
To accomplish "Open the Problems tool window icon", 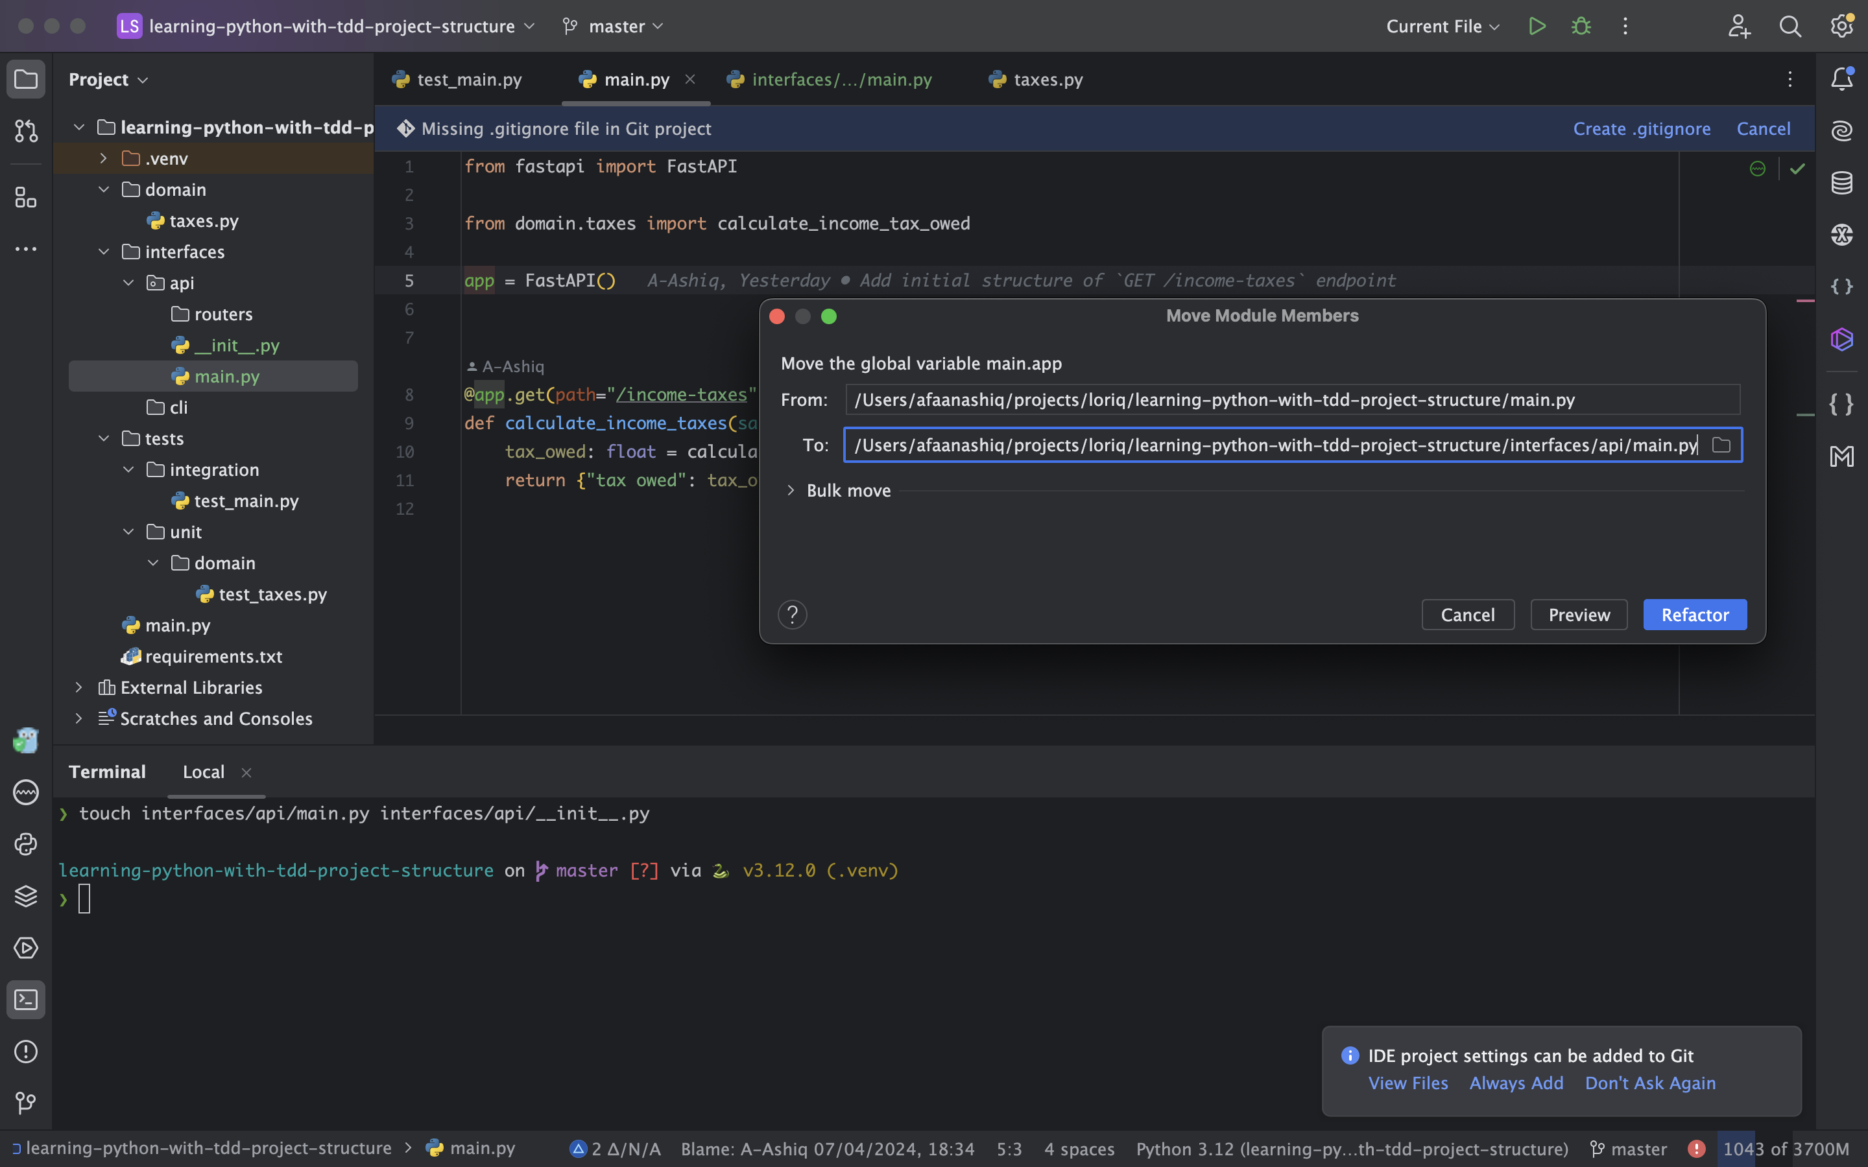I will click(x=25, y=1051).
